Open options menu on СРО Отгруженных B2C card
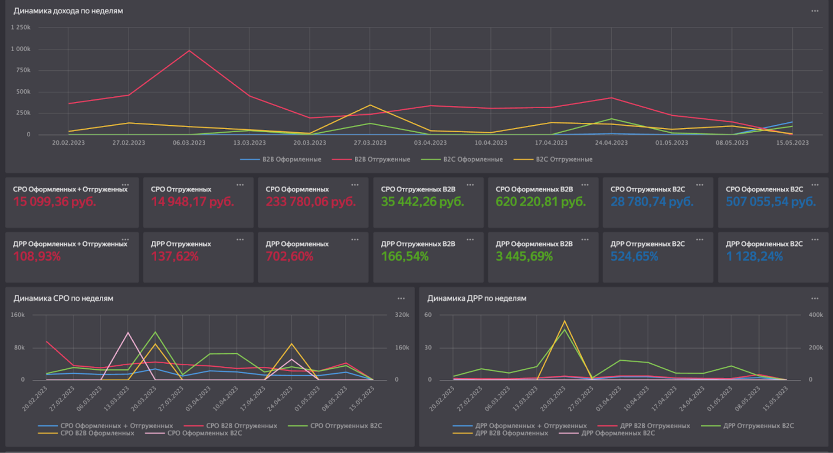The height and width of the screenshot is (453, 833). 699,185
